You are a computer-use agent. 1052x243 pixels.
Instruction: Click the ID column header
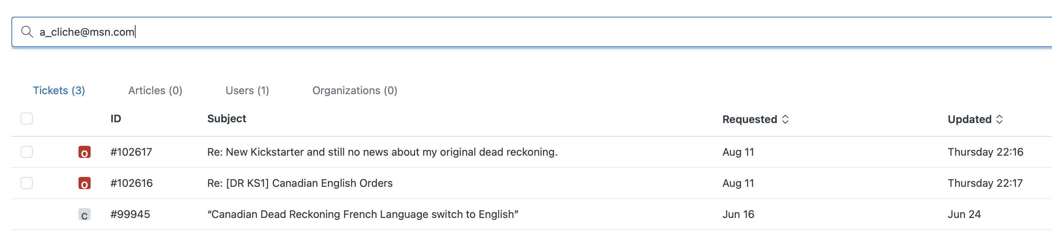pyautogui.click(x=115, y=118)
